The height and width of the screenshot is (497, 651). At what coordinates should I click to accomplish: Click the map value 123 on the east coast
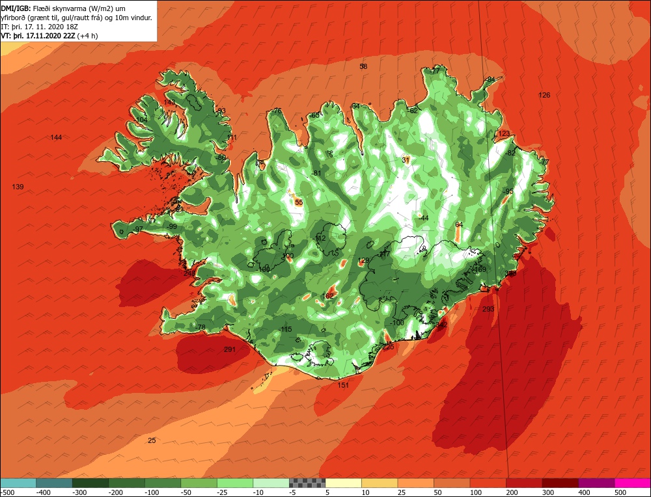click(x=504, y=133)
